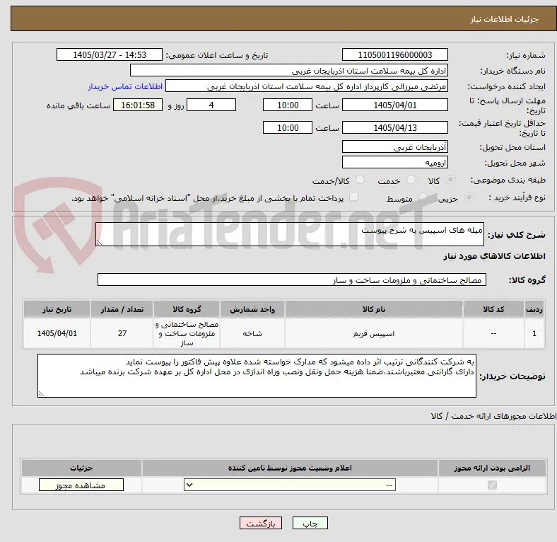
Task: Open the license status dropdown
Action: click(290, 485)
